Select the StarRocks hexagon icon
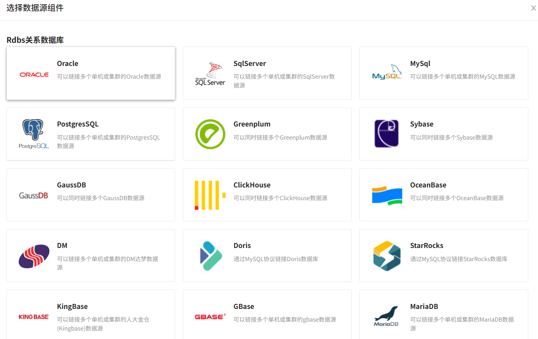The height and width of the screenshot is (339, 538). pyautogui.click(x=387, y=255)
